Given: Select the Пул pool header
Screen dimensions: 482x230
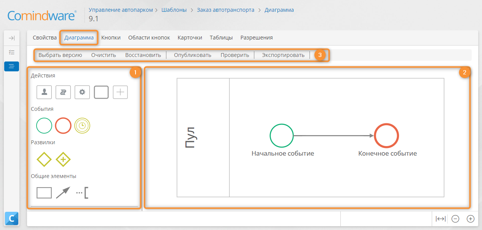Looking at the screenshot, I should (x=203, y=137).
